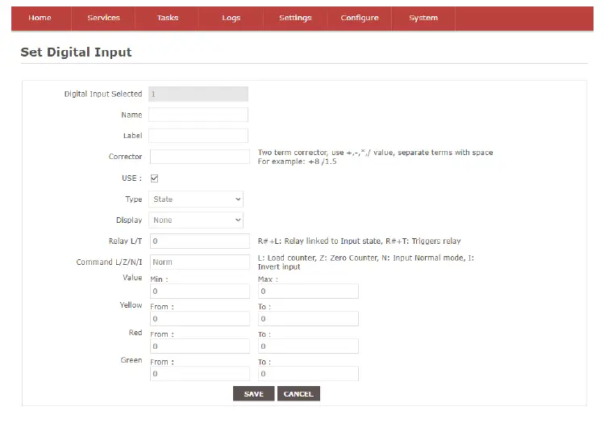
Task: Select the Yellow From input field
Action: tap(199, 319)
